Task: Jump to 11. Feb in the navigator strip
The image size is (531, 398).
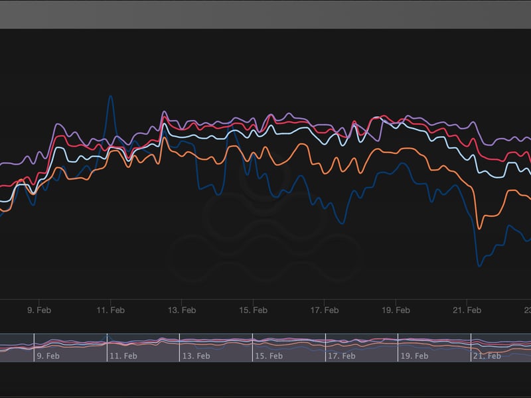Action: [123, 356]
